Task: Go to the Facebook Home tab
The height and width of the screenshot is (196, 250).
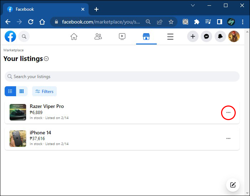Action: [74, 37]
